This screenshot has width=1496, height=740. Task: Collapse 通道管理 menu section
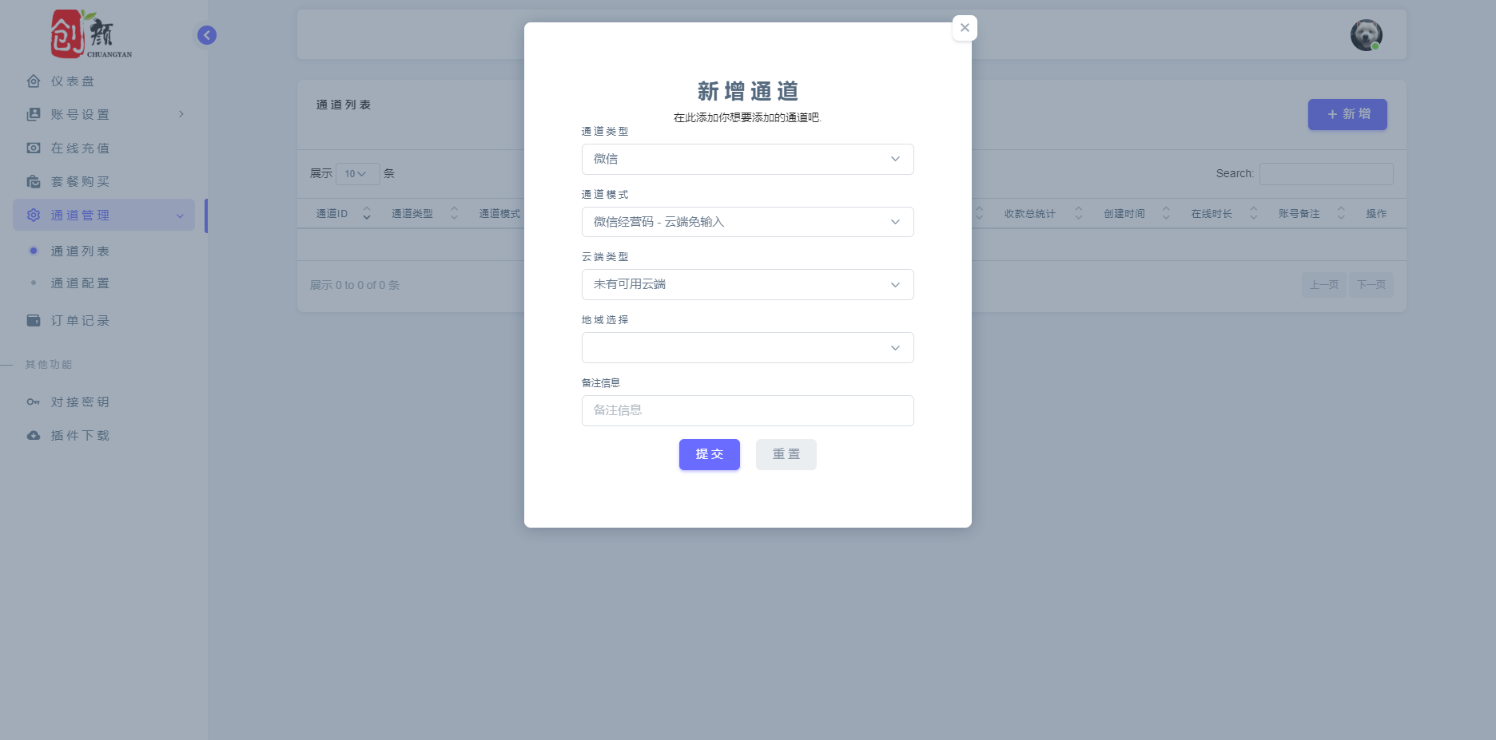pyautogui.click(x=104, y=215)
